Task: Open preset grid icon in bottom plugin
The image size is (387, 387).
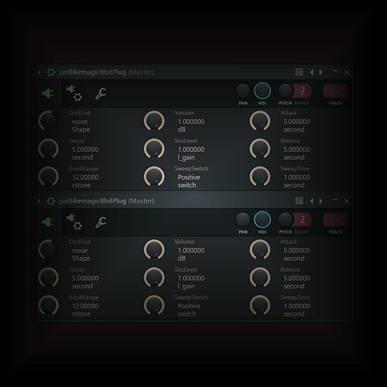Action: [299, 201]
